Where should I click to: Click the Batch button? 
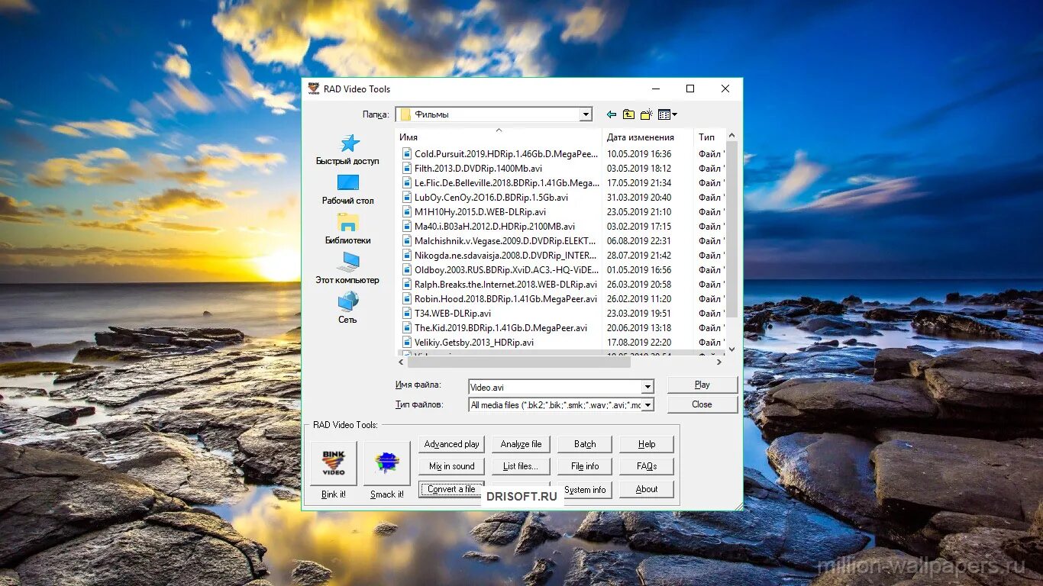(585, 444)
